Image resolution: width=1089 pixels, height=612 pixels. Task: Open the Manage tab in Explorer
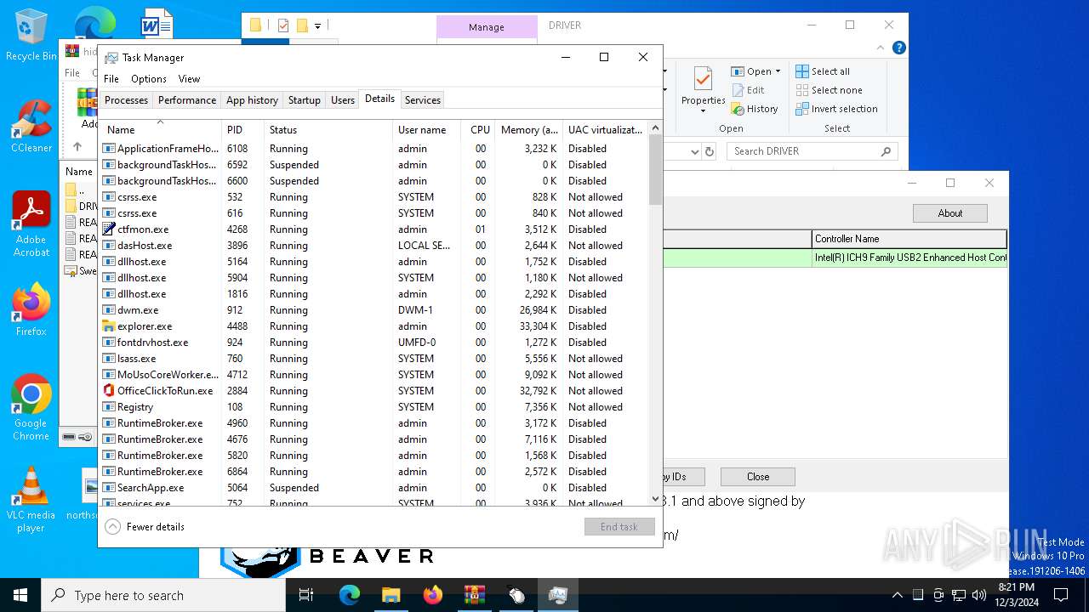point(487,27)
